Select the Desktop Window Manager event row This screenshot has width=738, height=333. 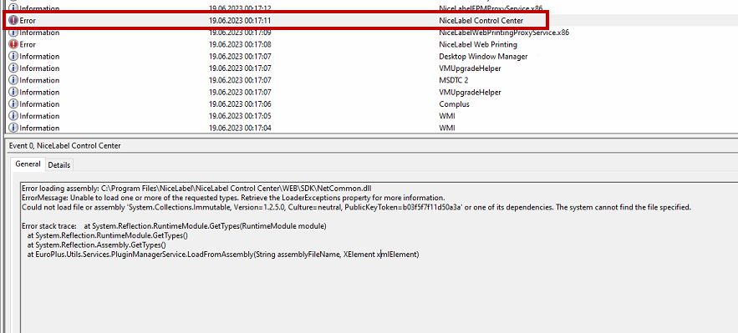pyautogui.click(x=371, y=57)
